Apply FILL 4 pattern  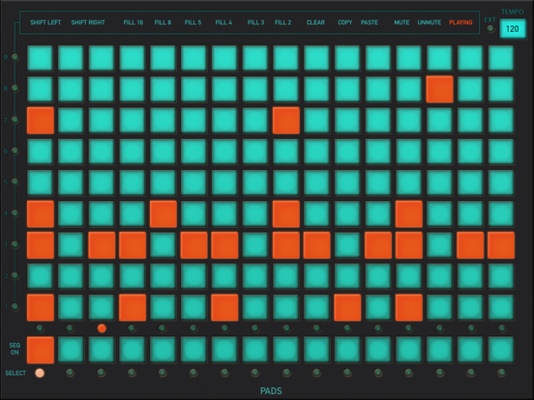223,22
